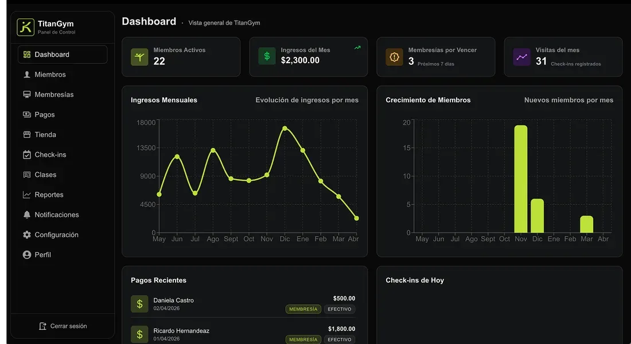Click the 02/04/2026 payment date

point(166,308)
